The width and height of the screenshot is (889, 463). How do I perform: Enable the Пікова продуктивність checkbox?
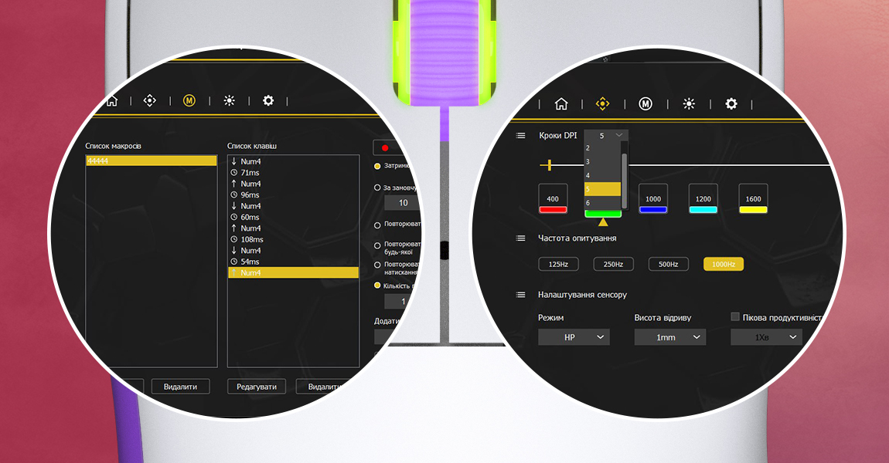[735, 317]
